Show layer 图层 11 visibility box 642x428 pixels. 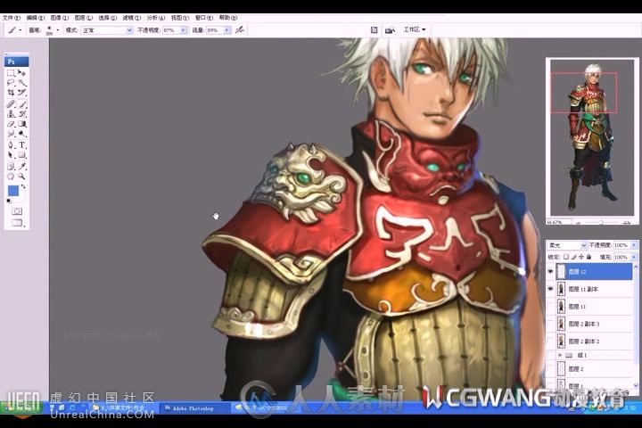[x=551, y=307]
